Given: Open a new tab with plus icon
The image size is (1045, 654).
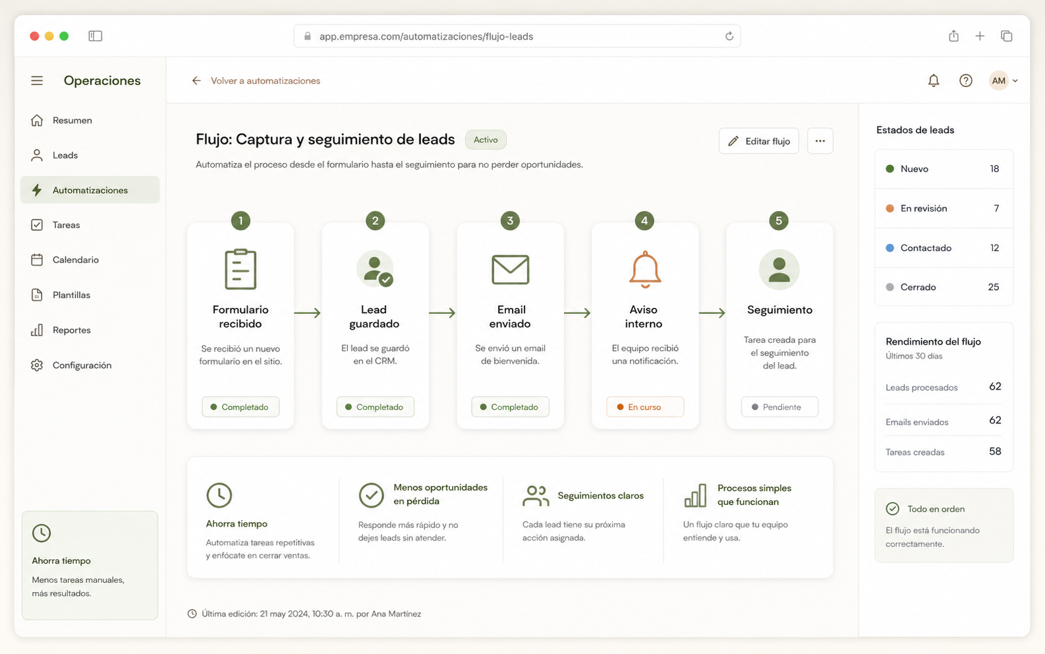Looking at the screenshot, I should click(x=980, y=36).
